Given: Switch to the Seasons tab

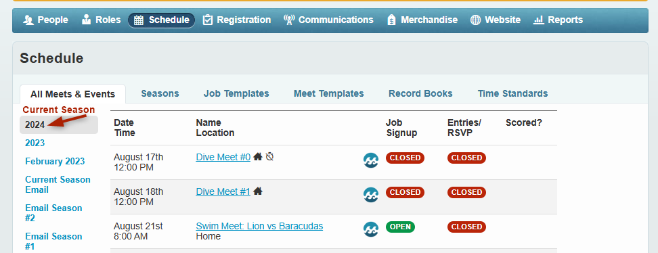Looking at the screenshot, I should point(160,93).
